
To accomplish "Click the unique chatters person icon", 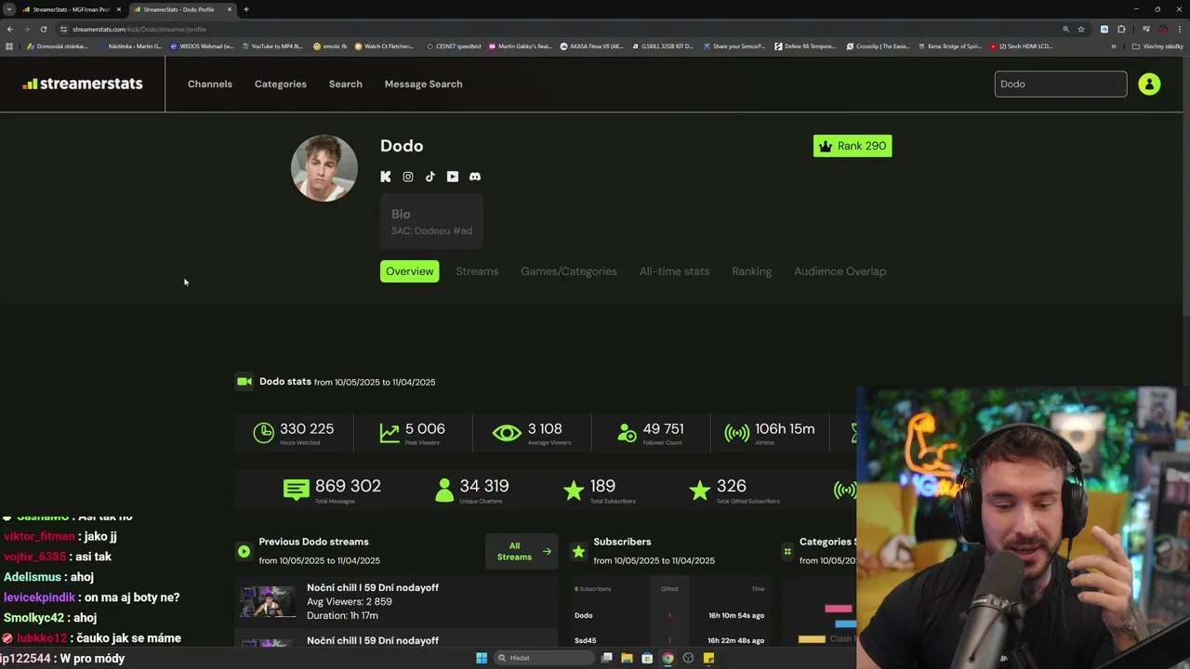I will click(x=443, y=490).
